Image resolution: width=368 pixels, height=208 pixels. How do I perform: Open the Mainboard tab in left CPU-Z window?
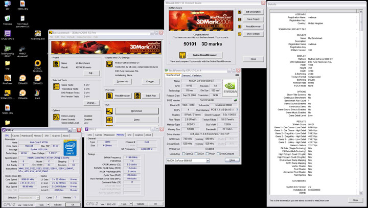point(27,136)
